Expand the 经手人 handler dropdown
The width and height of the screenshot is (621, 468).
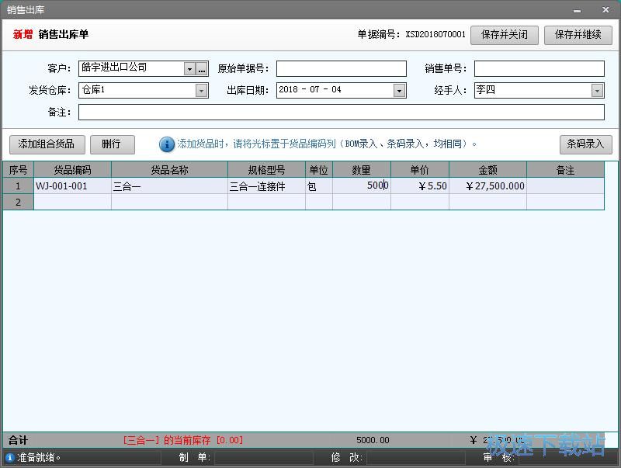click(597, 91)
